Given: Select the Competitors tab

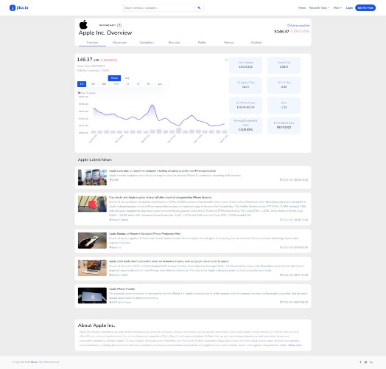Looking at the screenshot, I should pos(147,42).
